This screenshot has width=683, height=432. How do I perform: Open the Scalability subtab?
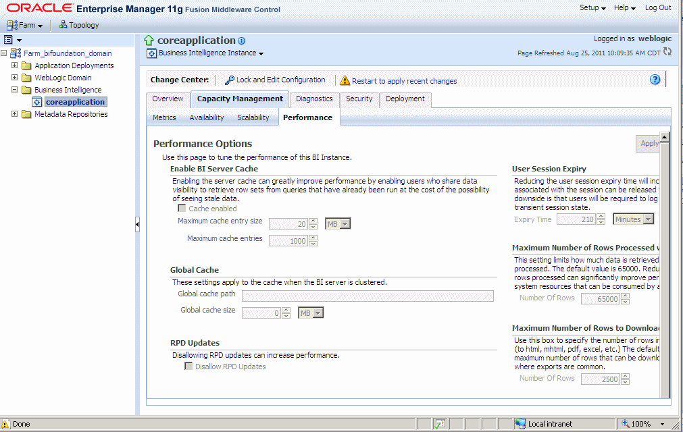(253, 117)
